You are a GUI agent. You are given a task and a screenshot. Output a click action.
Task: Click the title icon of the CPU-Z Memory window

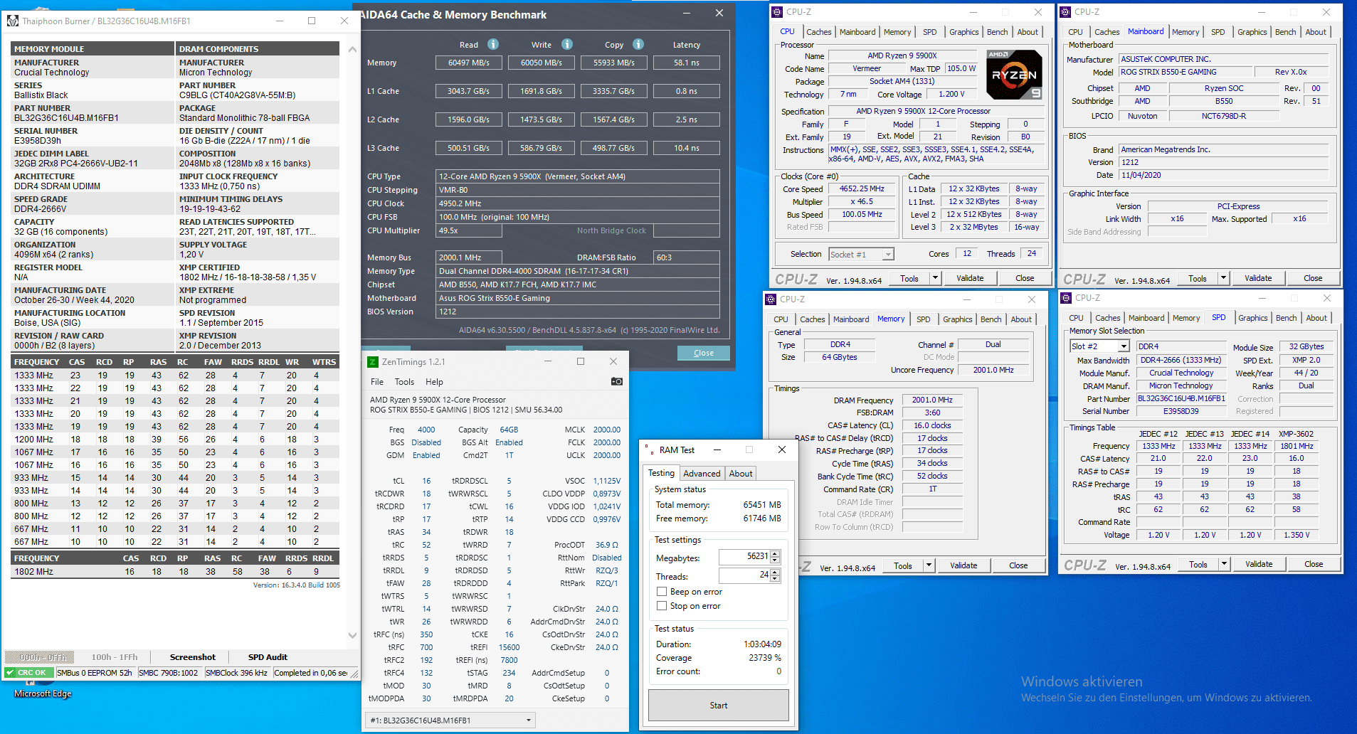pyautogui.click(x=771, y=299)
